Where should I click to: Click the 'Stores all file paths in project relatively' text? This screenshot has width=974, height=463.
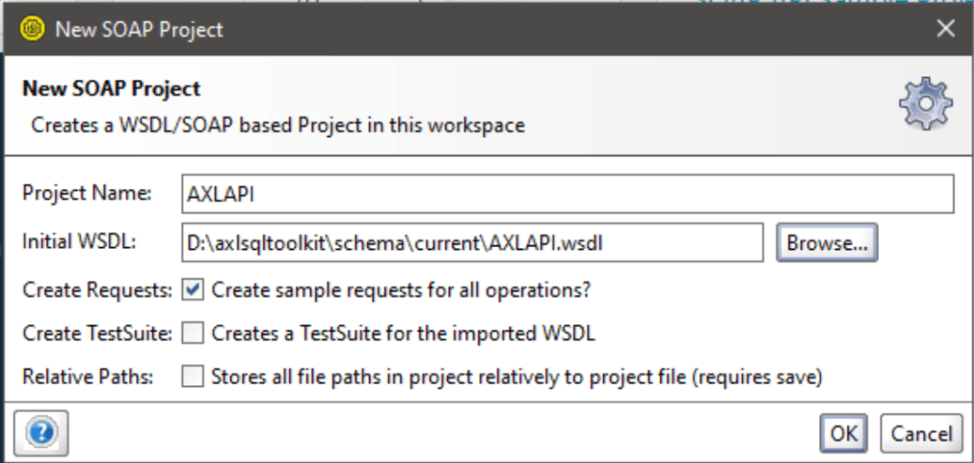point(516,376)
